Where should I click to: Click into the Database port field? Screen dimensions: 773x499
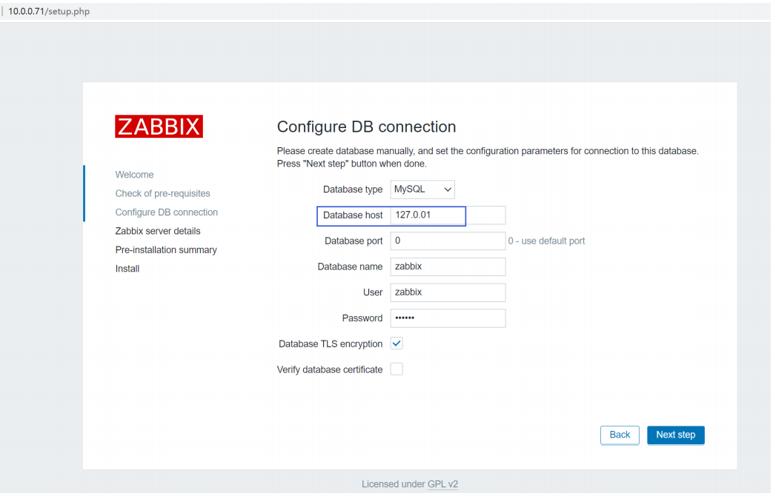tap(448, 241)
